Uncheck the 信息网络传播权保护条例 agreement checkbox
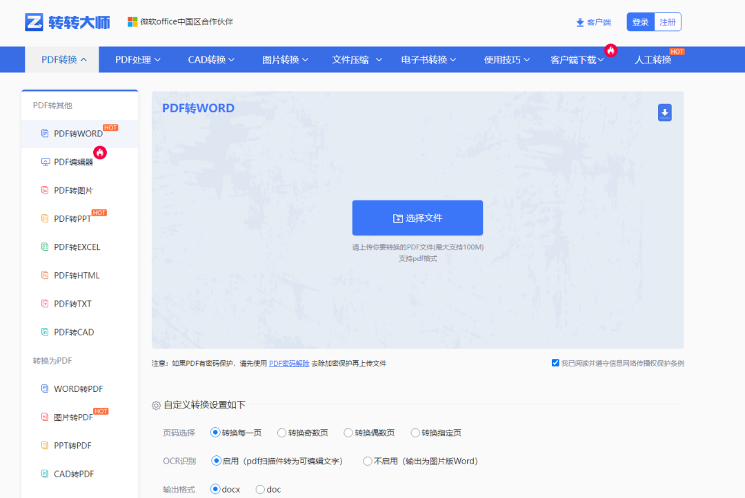 (555, 362)
